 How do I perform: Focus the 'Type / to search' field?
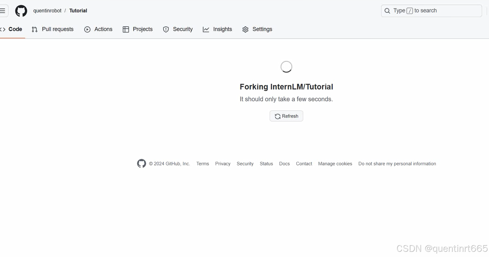[x=431, y=11]
